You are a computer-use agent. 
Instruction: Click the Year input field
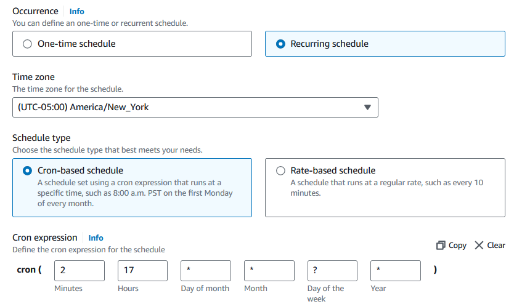[x=396, y=271]
